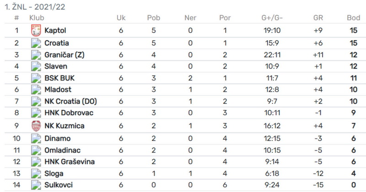Image resolution: width=366 pixels, height=192 pixels.
Task: Click the G+/G- column header
Action: click(272, 18)
